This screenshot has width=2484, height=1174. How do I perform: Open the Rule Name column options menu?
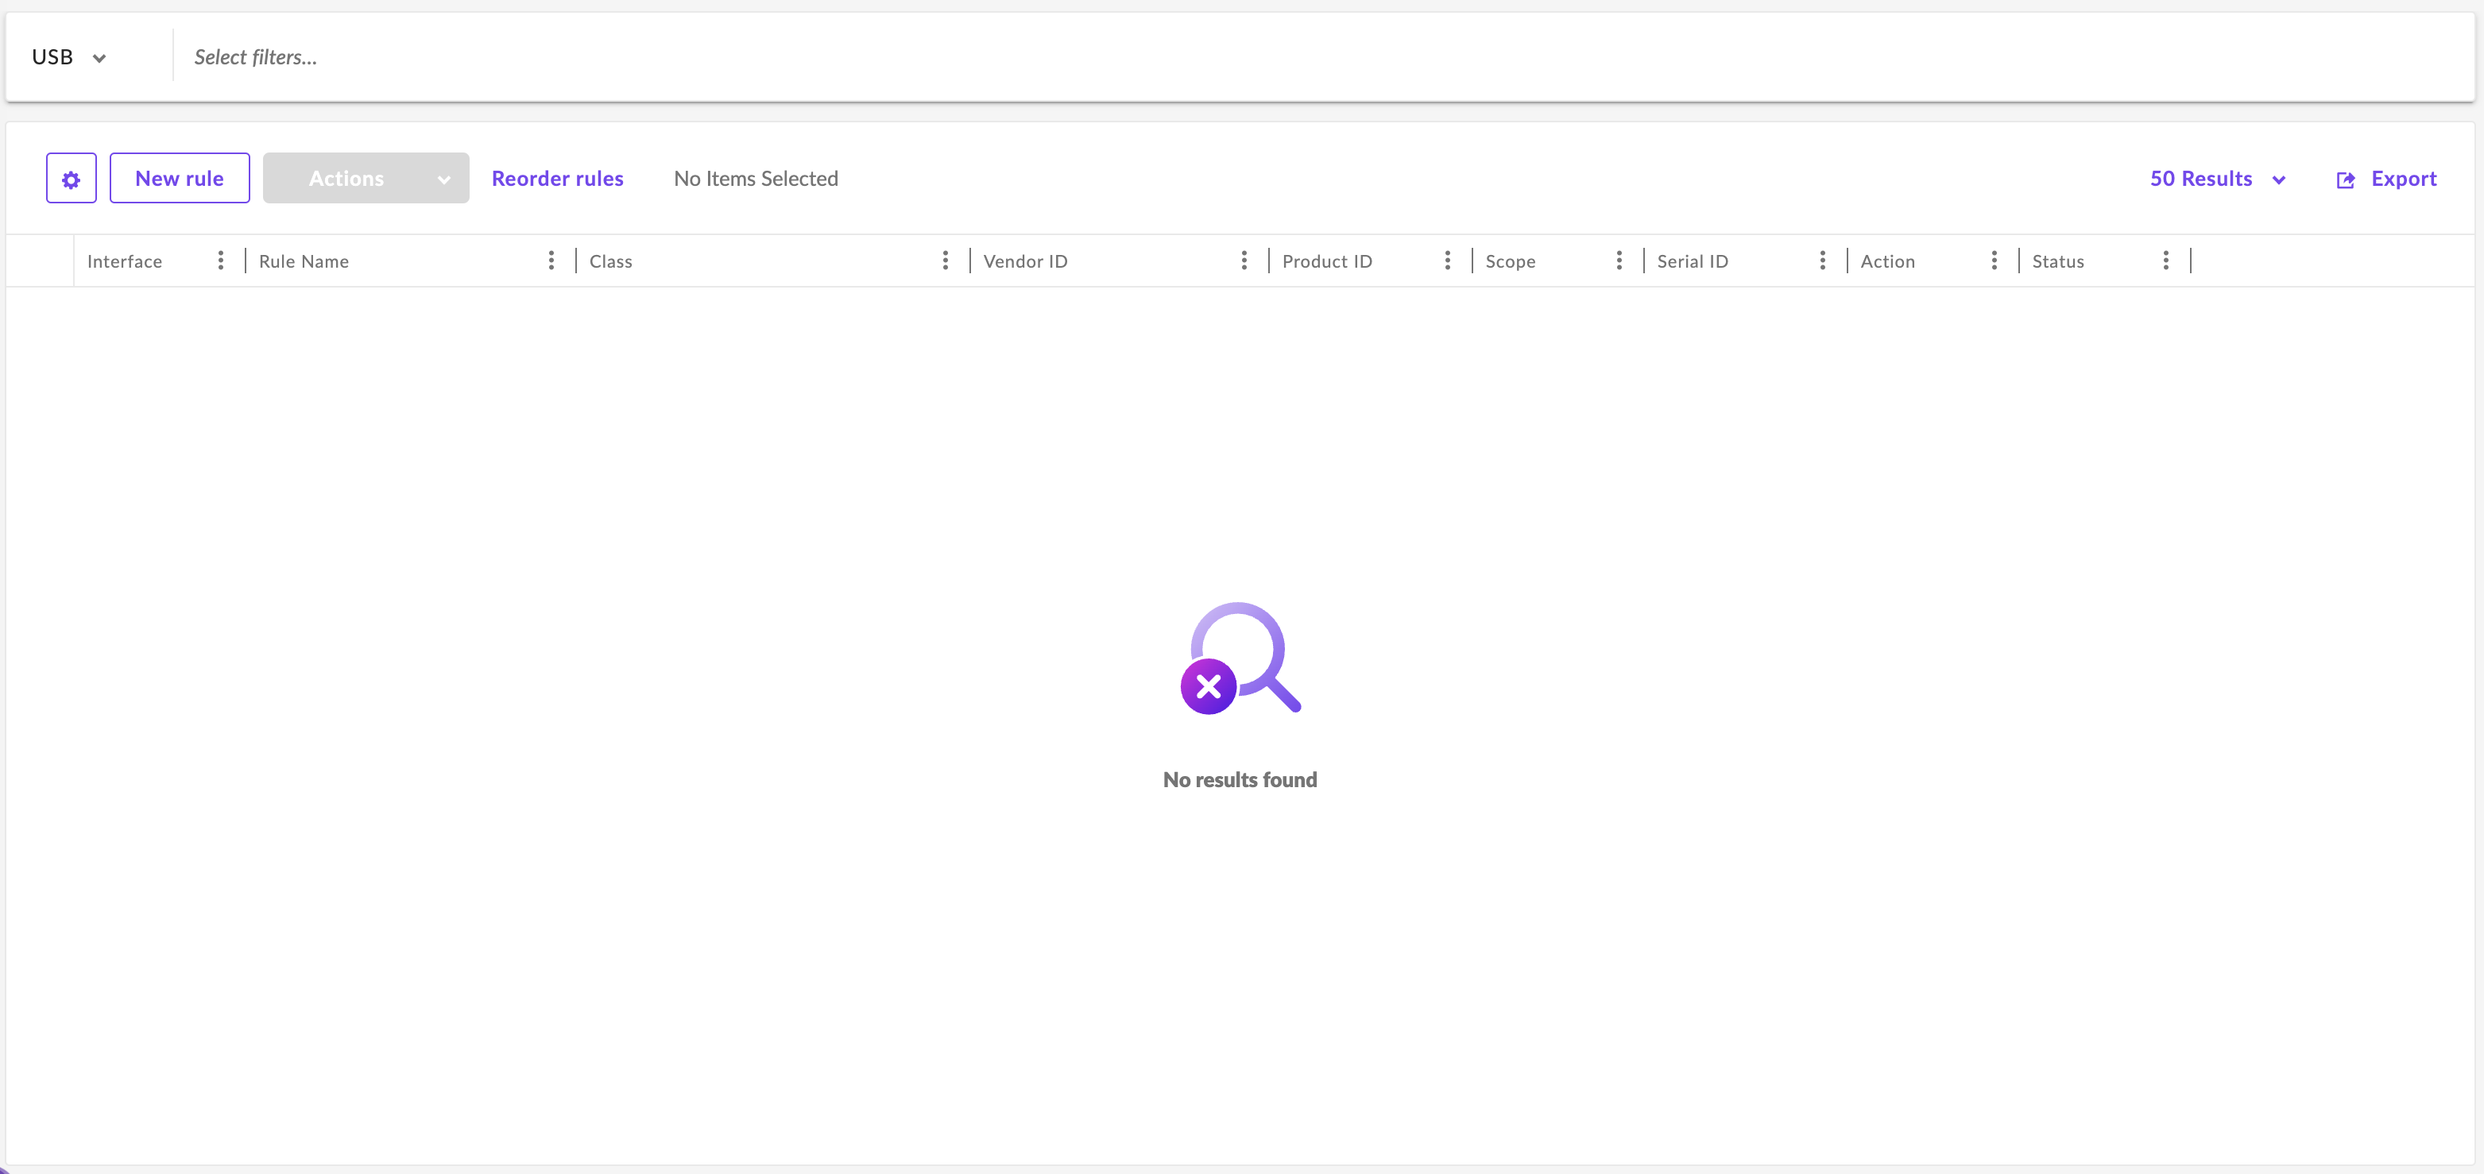(x=551, y=261)
